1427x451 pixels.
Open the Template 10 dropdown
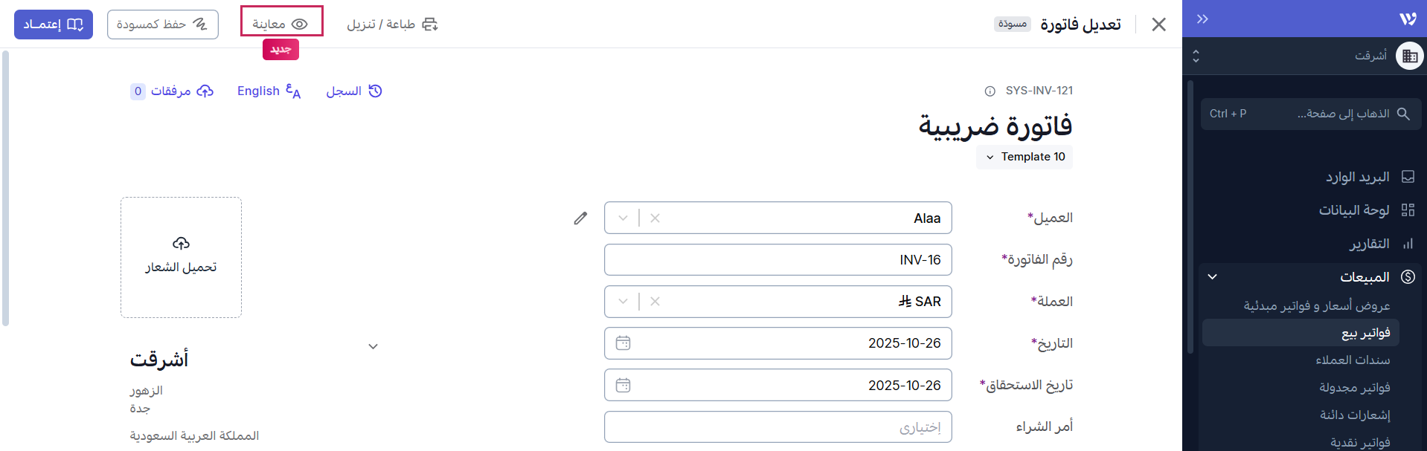pos(1025,157)
